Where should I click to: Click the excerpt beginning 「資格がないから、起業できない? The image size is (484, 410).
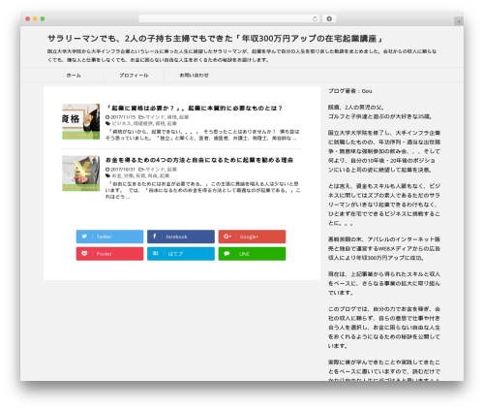(202, 135)
